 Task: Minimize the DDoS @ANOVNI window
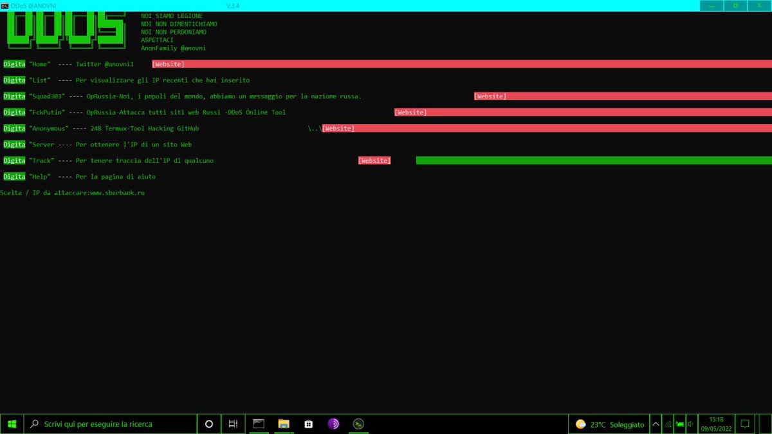coord(712,6)
